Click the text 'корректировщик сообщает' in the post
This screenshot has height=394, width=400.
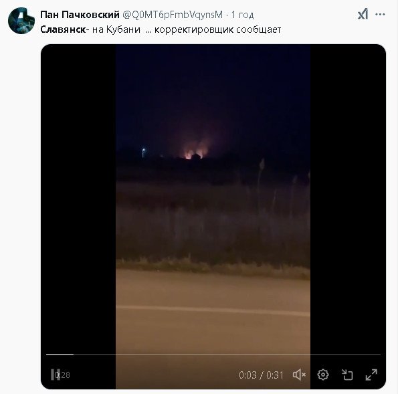coord(217,30)
